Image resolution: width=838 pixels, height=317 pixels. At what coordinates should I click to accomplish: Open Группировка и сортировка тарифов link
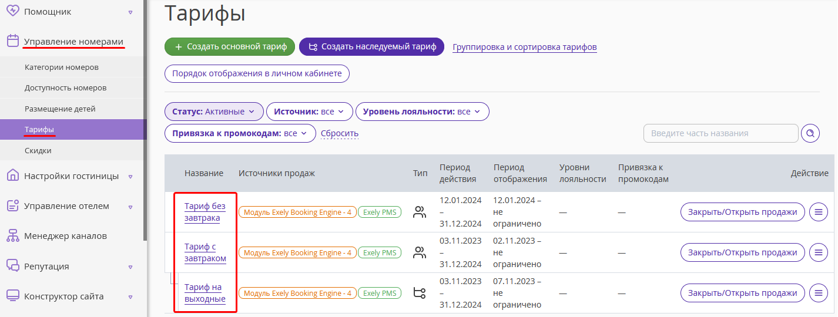pos(525,47)
